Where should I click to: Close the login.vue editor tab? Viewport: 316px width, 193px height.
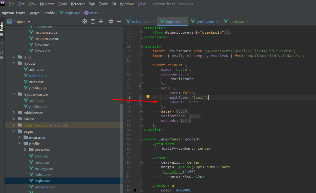tap(185, 21)
